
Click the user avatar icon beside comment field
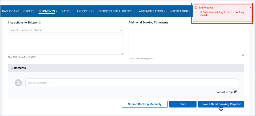tap(18, 83)
